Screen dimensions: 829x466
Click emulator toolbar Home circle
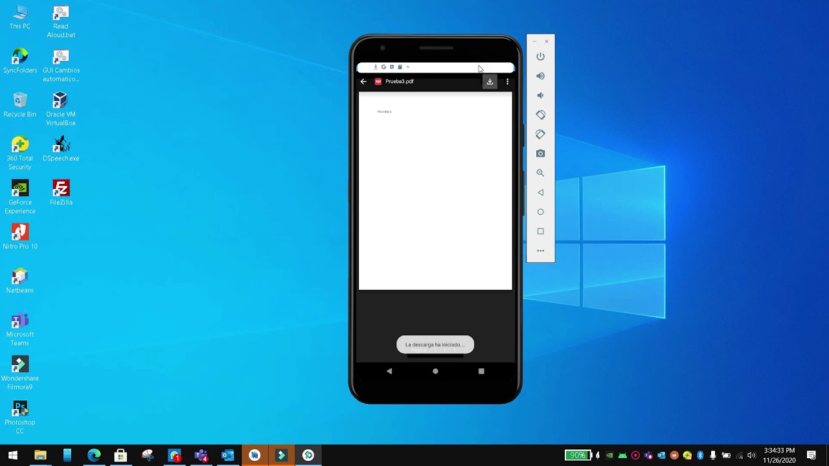[540, 212]
